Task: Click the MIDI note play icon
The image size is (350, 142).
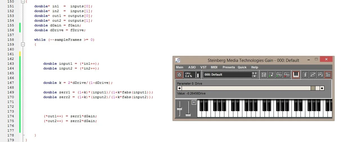Action: click(x=272, y=75)
